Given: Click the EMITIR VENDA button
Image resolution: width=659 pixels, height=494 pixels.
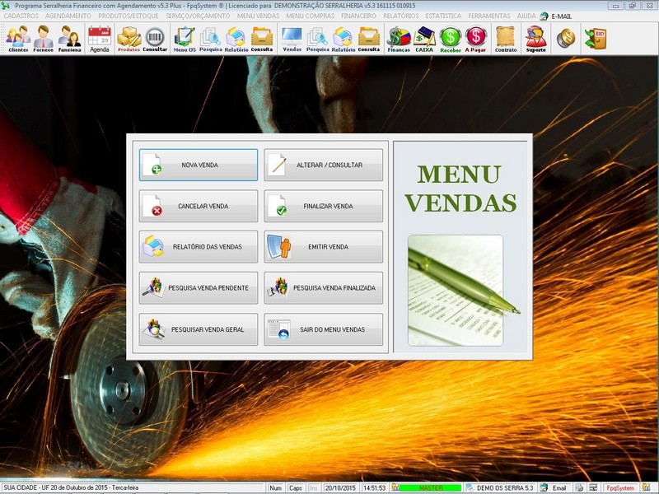Looking at the screenshot, I should point(323,246).
